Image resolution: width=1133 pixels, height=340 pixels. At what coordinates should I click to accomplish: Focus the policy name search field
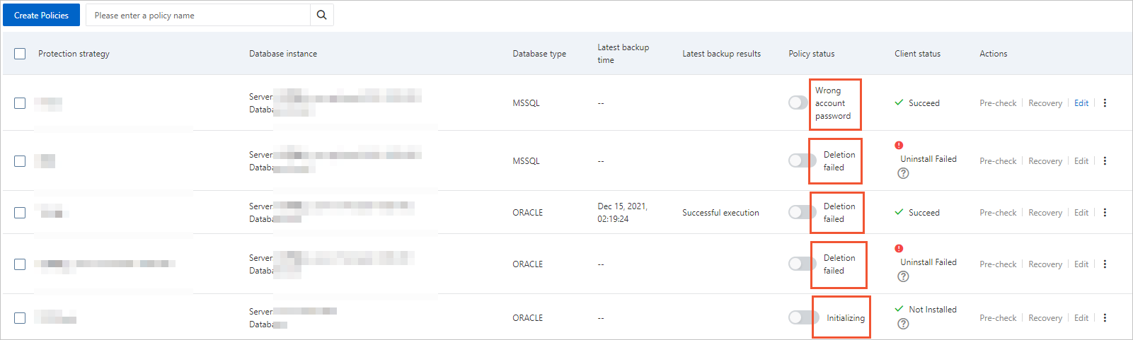point(198,15)
